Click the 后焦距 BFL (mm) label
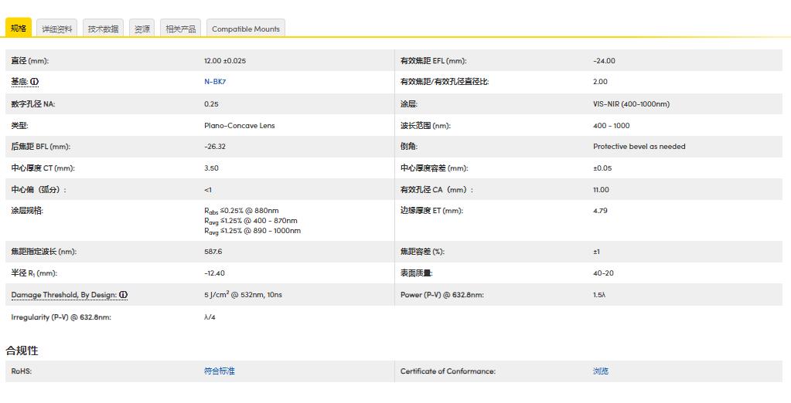Viewport: 791px width, 403px height. coord(41,147)
